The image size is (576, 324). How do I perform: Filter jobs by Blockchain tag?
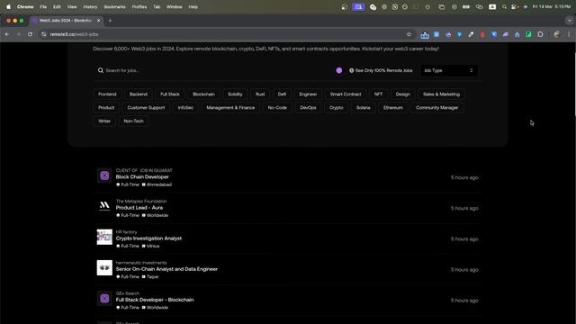(x=203, y=94)
